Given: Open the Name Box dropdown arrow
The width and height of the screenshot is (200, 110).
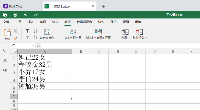Looking at the screenshot, I should (x=33, y=45).
